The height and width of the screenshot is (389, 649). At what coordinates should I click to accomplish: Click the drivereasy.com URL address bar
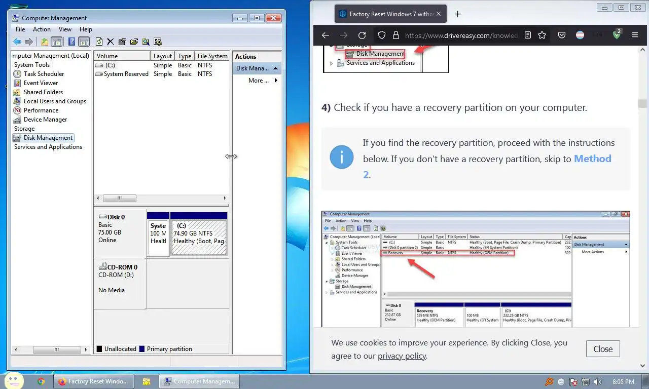click(461, 35)
